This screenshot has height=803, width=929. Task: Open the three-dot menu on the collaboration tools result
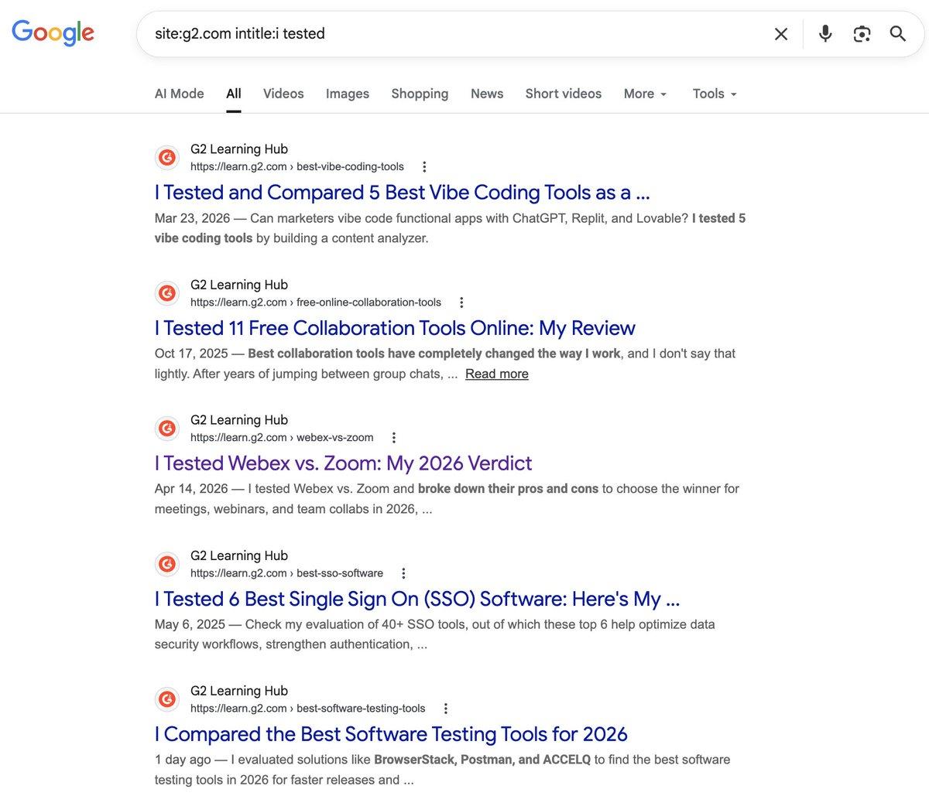(461, 302)
